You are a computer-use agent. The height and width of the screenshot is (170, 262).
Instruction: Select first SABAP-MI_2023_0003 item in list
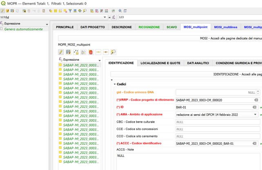[80, 65]
